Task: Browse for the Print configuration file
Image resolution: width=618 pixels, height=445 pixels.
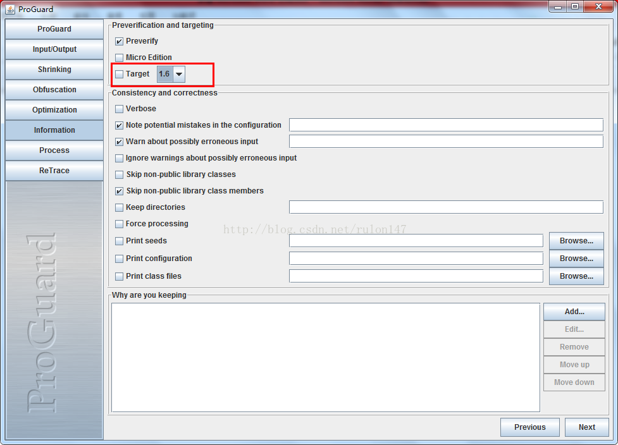Action: [x=576, y=259]
